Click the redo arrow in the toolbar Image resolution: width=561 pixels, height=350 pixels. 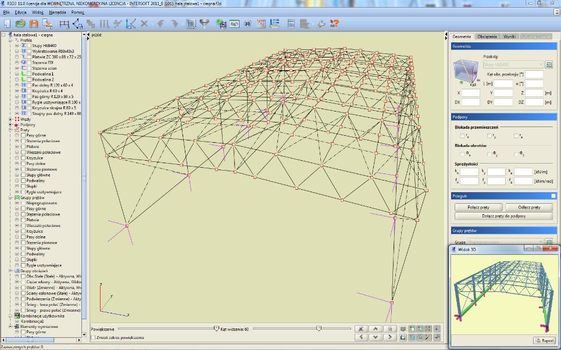tap(174, 24)
